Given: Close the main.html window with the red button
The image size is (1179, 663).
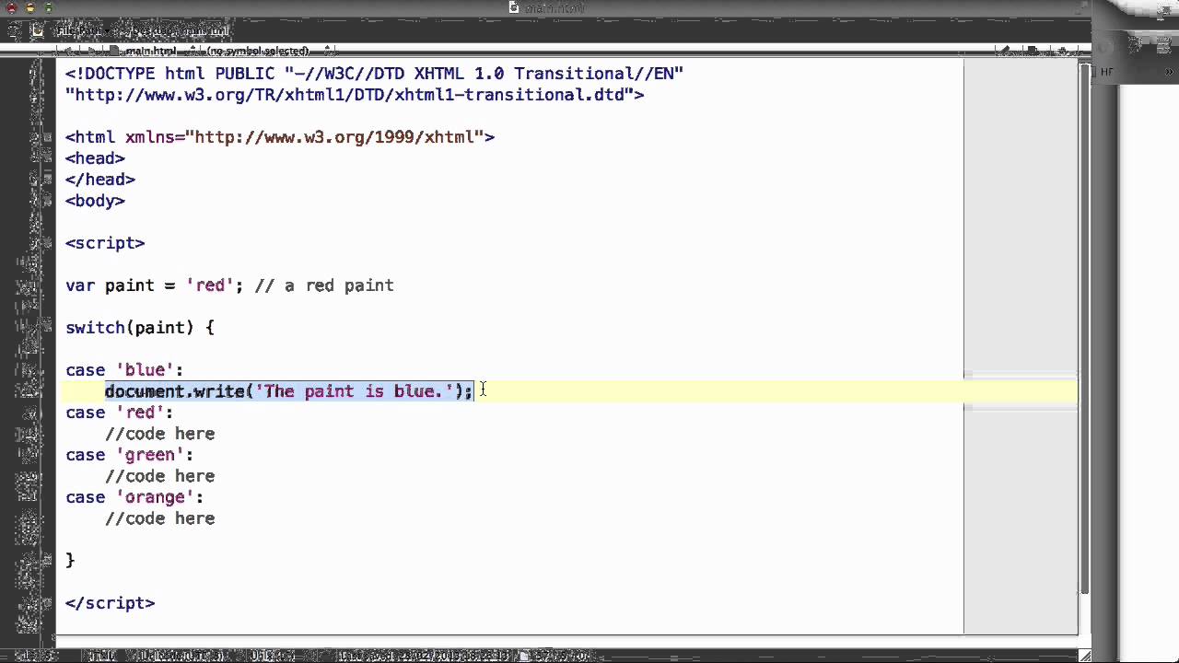Looking at the screenshot, I should pyautogui.click(x=11, y=7).
